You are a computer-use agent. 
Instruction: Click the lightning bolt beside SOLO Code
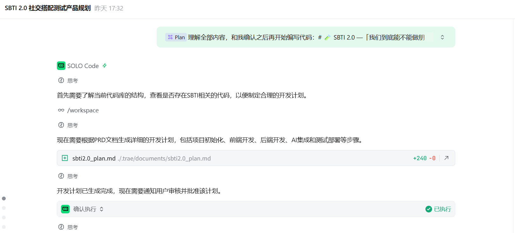[x=105, y=66]
